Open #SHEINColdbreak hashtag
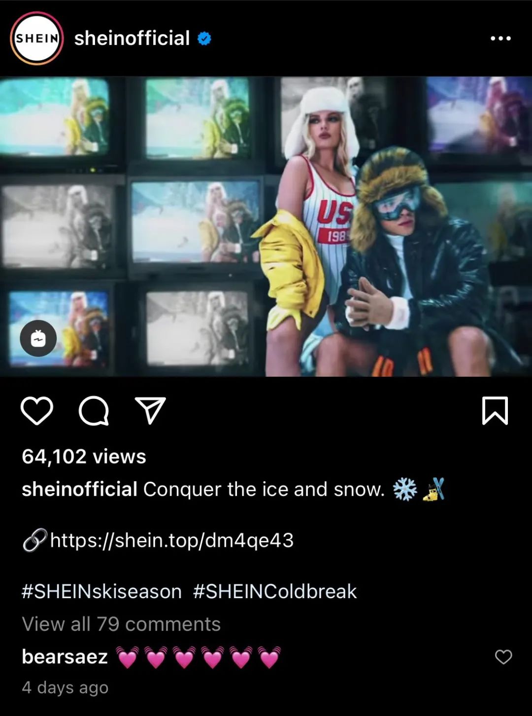Screen dimensions: 532x716 (275, 591)
